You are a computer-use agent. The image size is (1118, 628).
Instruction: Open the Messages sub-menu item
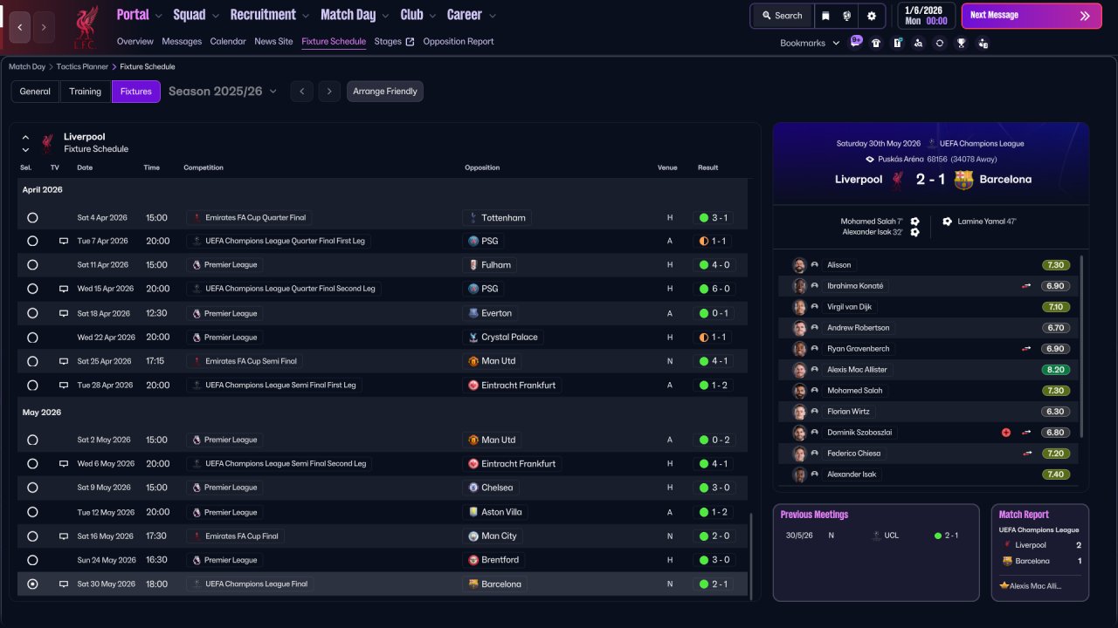(182, 42)
